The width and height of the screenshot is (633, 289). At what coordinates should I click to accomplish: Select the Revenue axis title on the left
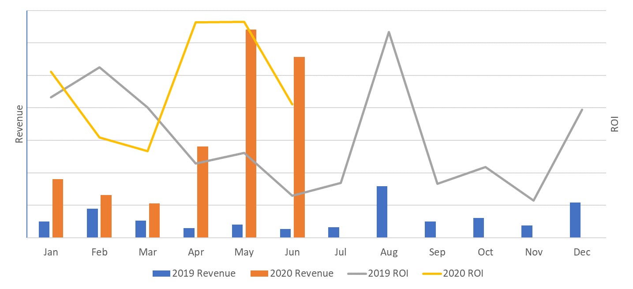click(19, 124)
